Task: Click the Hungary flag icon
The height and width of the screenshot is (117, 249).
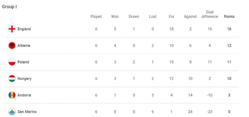Action: 12,78
